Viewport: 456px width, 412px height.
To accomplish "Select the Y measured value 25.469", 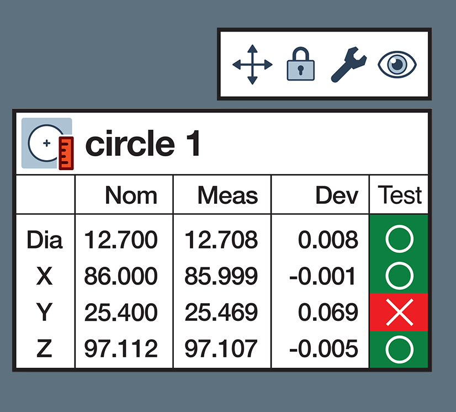I will pos(221,313).
